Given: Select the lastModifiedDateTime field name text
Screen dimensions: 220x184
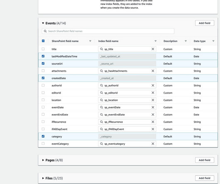Looking at the screenshot, I should click(x=64, y=57).
